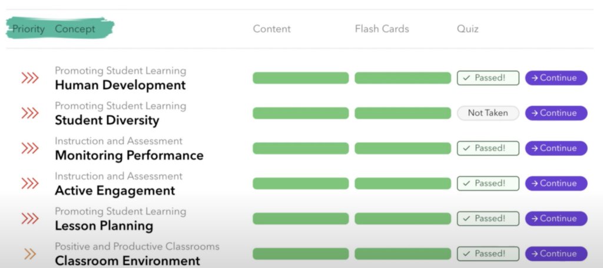Click the priority chevrons for Lesson Planning
This screenshot has height=268, width=603.
click(x=29, y=219)
